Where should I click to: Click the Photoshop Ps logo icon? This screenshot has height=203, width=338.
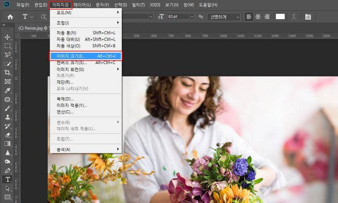click(7, 4)
